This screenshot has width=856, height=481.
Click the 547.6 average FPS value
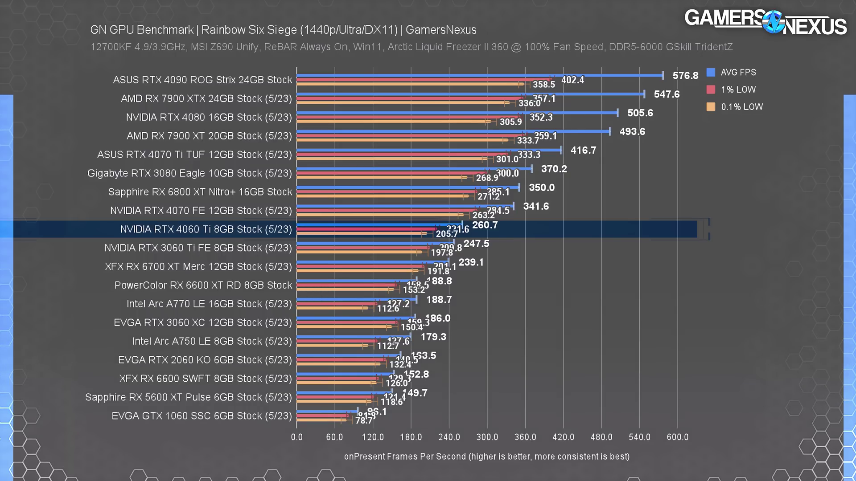[667, 94]
